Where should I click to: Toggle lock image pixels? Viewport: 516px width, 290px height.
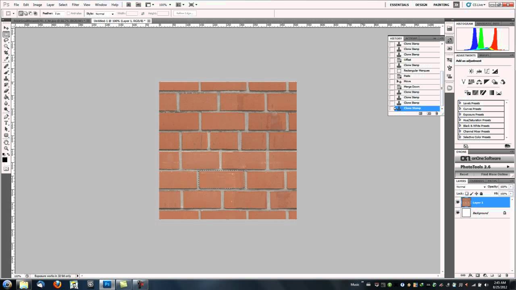click(x=472, y=193)
